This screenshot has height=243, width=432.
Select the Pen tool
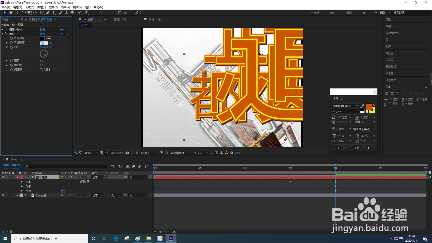tap(48, 12)
